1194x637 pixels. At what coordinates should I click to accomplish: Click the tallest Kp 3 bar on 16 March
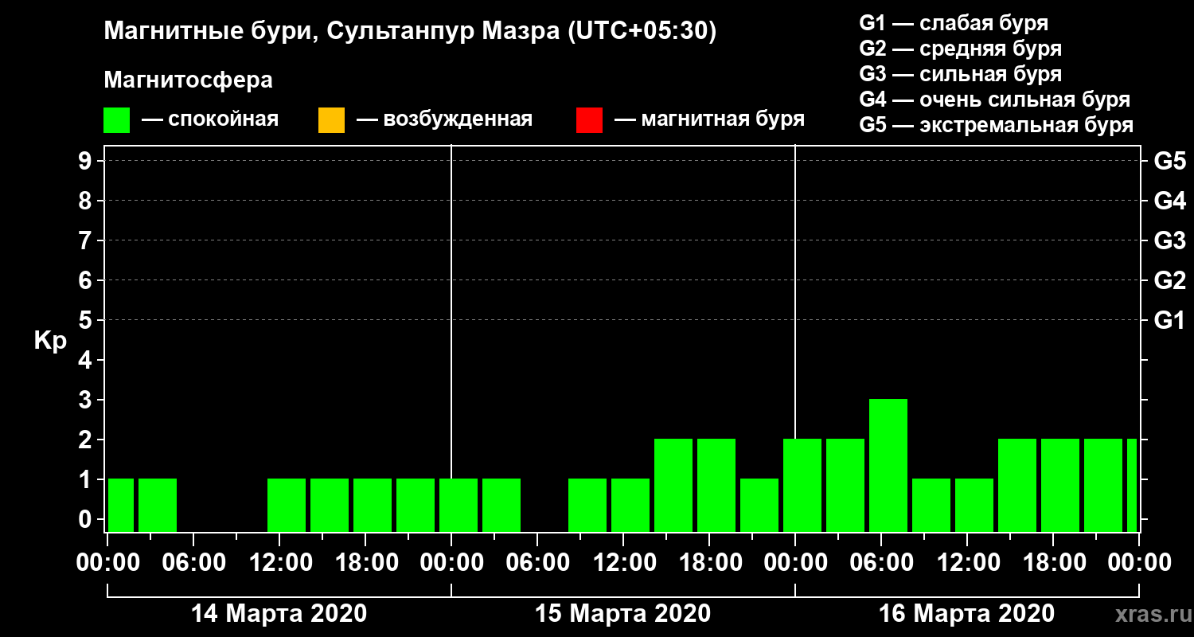pyautogui.click(x=888, y=466)
